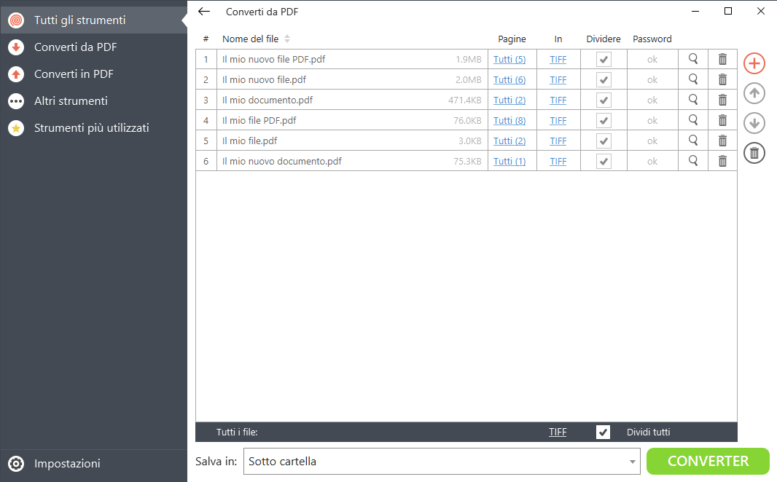Change TIFF format for all files in footer
Viewport: 777px width, 482px height.
558,432
